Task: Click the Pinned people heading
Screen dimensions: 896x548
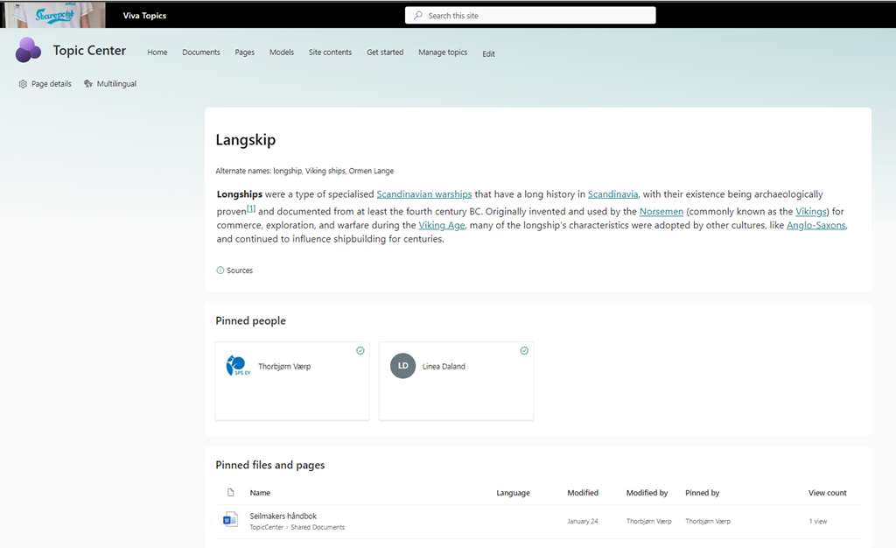Action: tap(250, 321)
